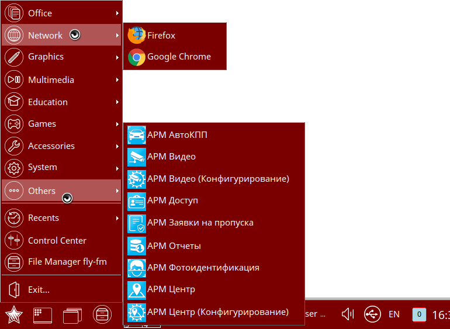Open АРМ АвтоКПП application
This screenshot has height=329, width=450.
177,135
